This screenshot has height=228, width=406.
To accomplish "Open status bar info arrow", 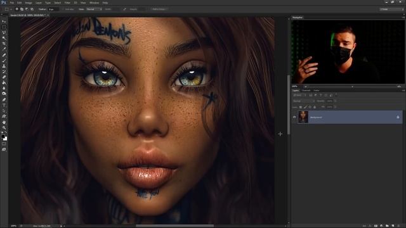I will click(x=61, y=226).
